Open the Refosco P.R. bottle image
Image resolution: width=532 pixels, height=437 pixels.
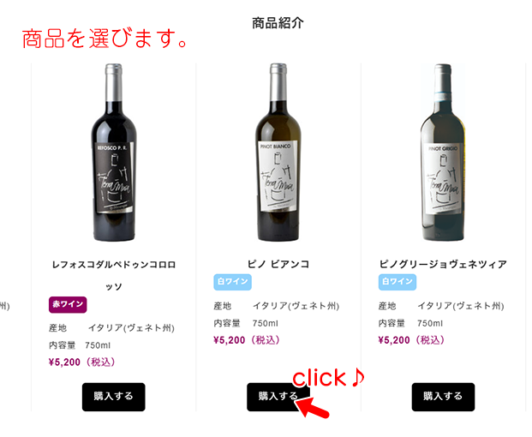point(114,152)
